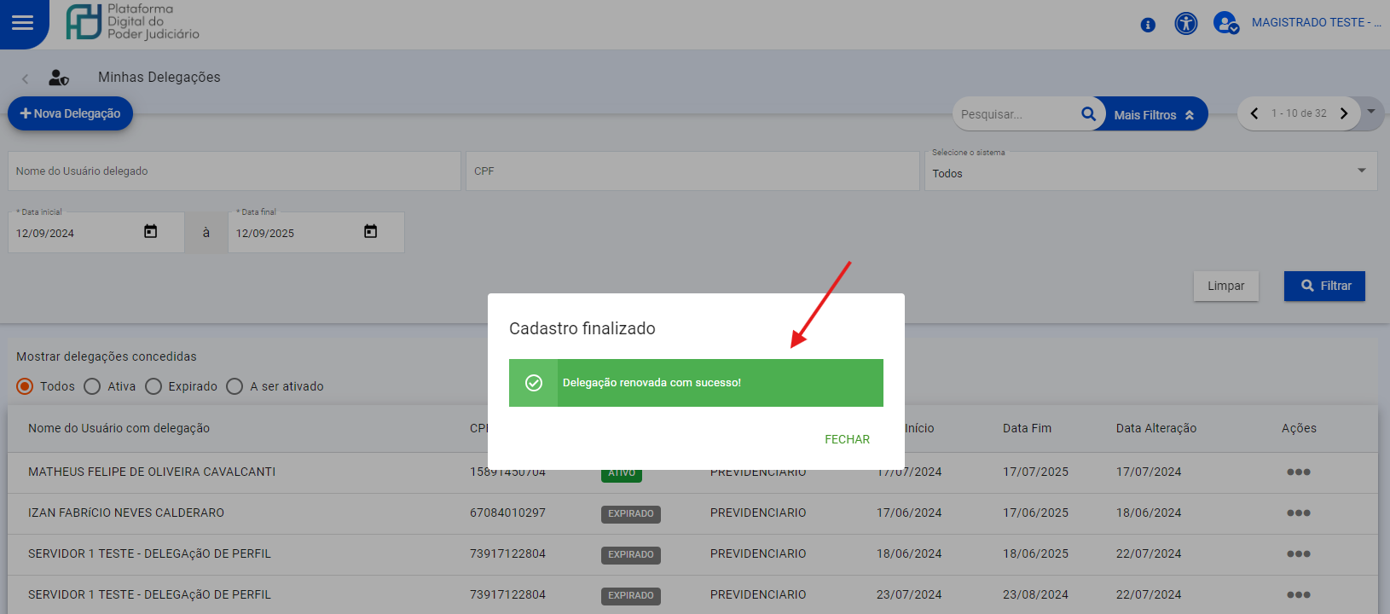Click the Nome do Usuário delegado field
The width and height of the screenshot is (1390, 614).
(x=235, y=171)
